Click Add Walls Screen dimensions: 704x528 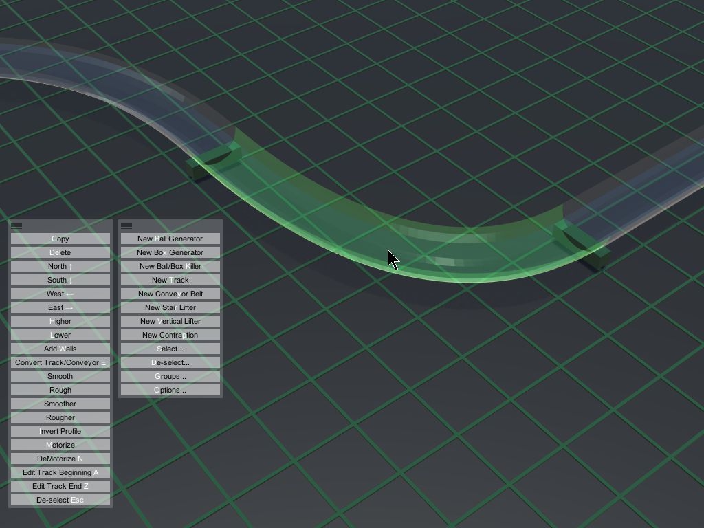point(60,349)
